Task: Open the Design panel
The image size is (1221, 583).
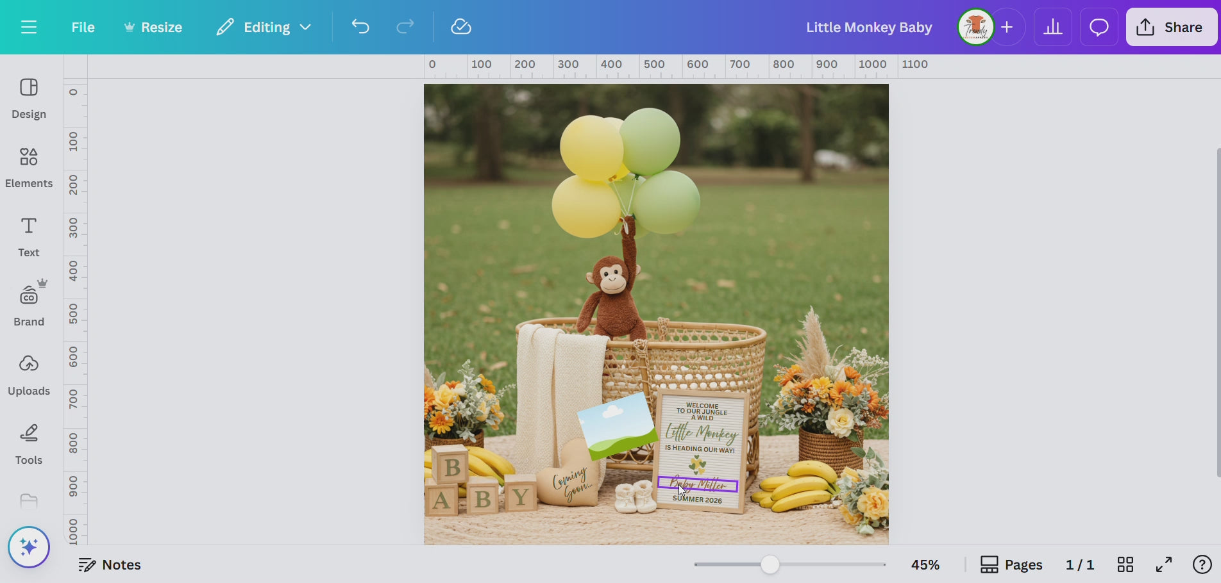Action: click(29, 99)
